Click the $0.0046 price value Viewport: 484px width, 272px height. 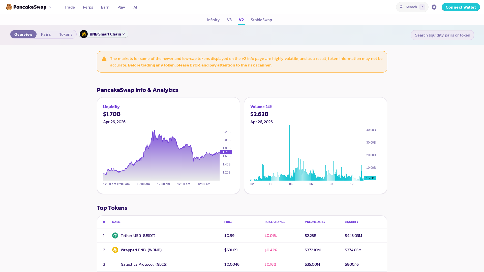[232, 264]
